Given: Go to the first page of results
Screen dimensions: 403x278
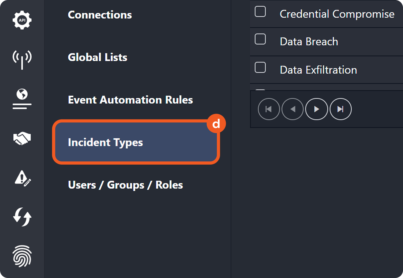Looking at the screenshot, I should [x=269, y=109].
